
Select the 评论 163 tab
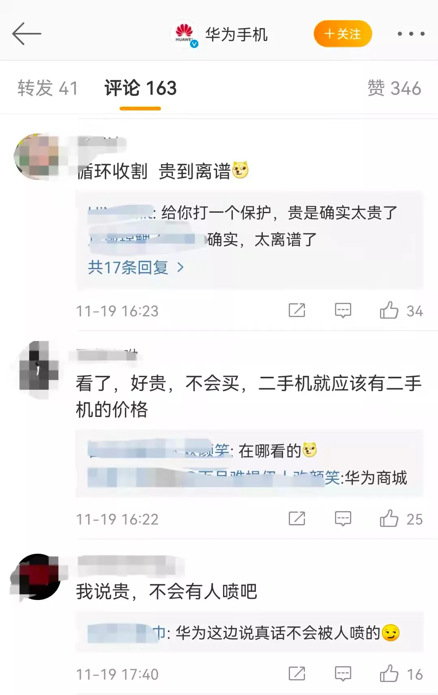coord(140,88)
